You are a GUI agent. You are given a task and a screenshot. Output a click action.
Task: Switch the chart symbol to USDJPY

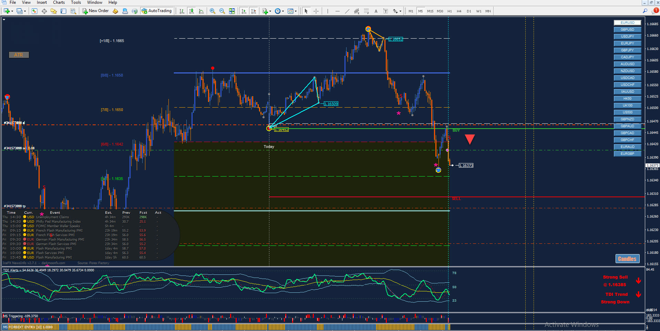point(627,37)
